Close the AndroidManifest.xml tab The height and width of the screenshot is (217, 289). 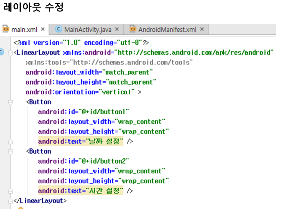click(x=202, y=29)
